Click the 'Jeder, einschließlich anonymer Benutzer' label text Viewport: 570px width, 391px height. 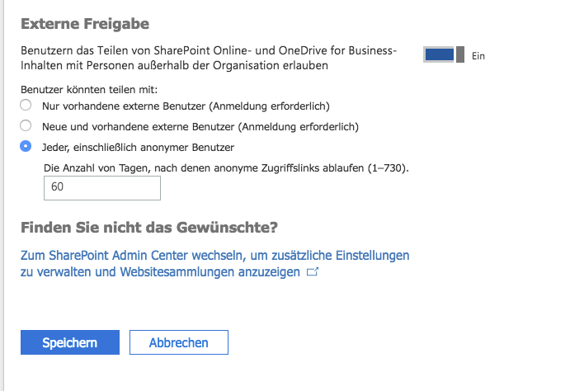click(138, 148)
